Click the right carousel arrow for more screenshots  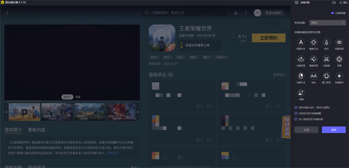point(138,112)
